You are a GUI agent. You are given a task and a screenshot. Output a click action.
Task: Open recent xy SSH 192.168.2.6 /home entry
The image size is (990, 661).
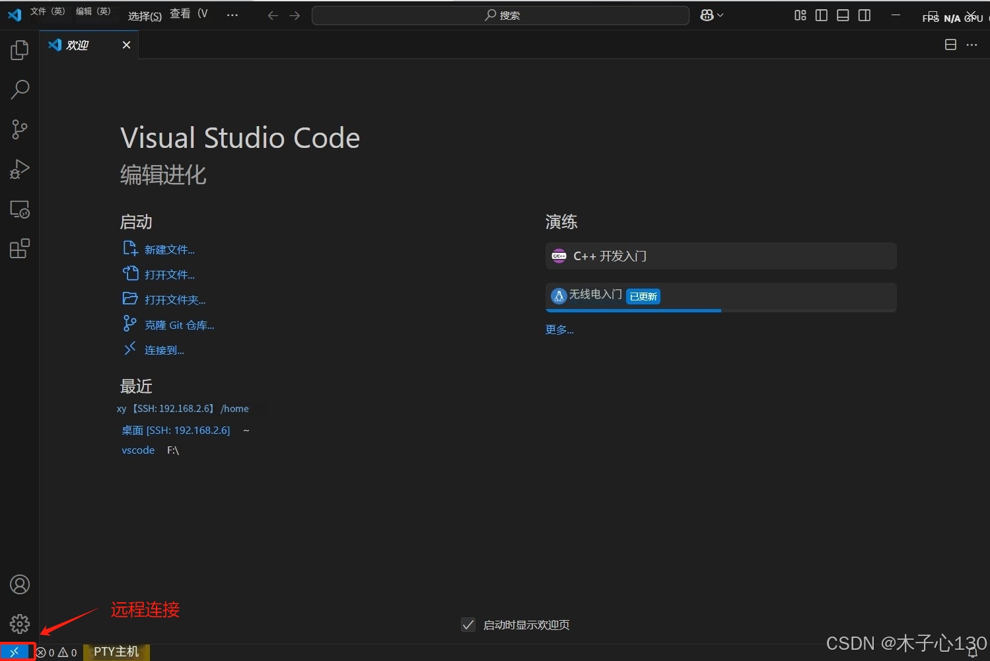pos(183,409)
